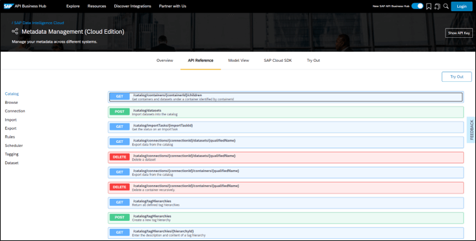Expand GET /catalog/tagHierarchies/{hierarchyId} operation
Image resolution: width=476 pixels, height=241 pixels.
point(286,233)
